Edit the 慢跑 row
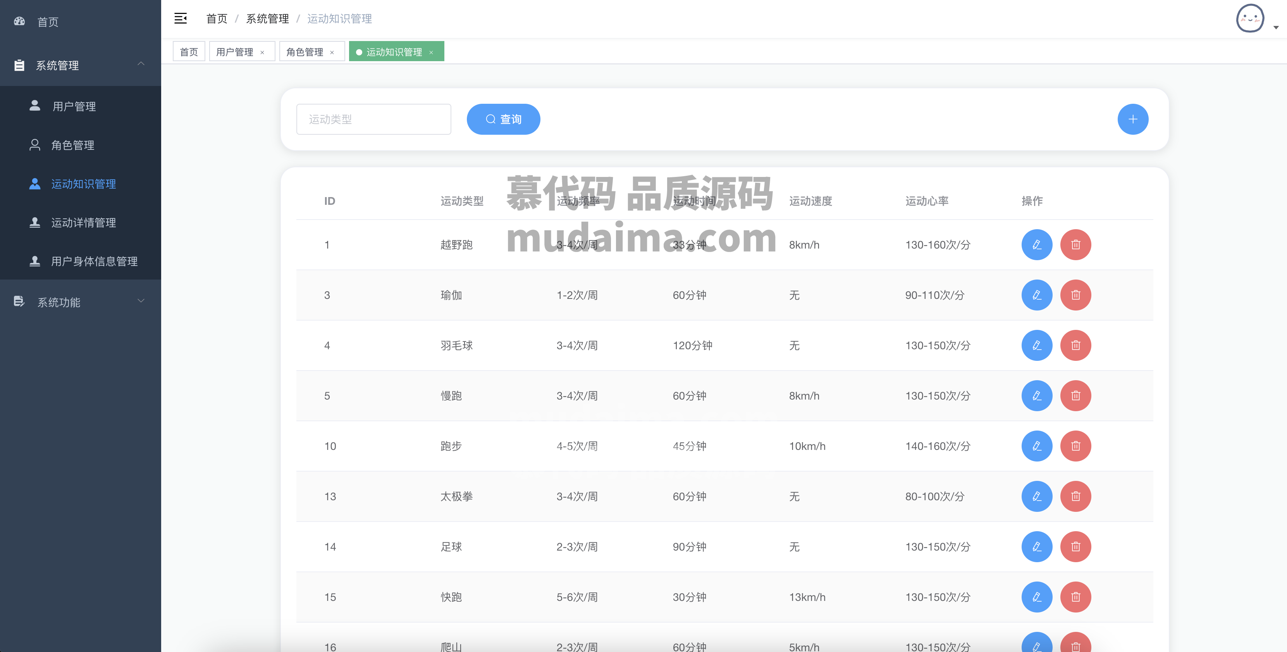The width and height of the screenshot is (1287, 652). tap(1037, 396)
